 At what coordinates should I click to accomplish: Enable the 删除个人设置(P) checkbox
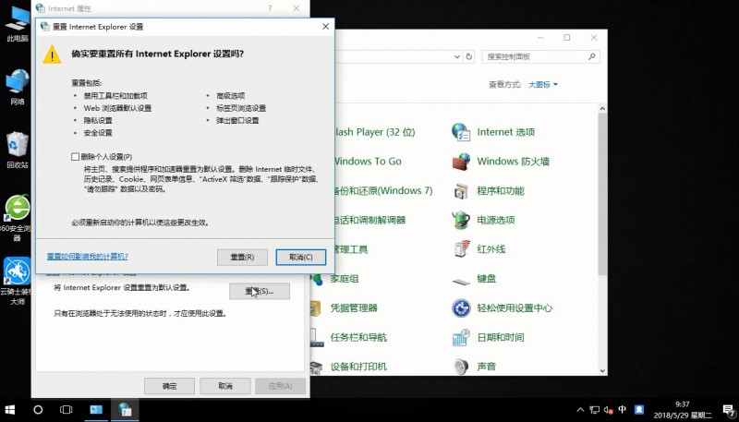pos(76,156)
